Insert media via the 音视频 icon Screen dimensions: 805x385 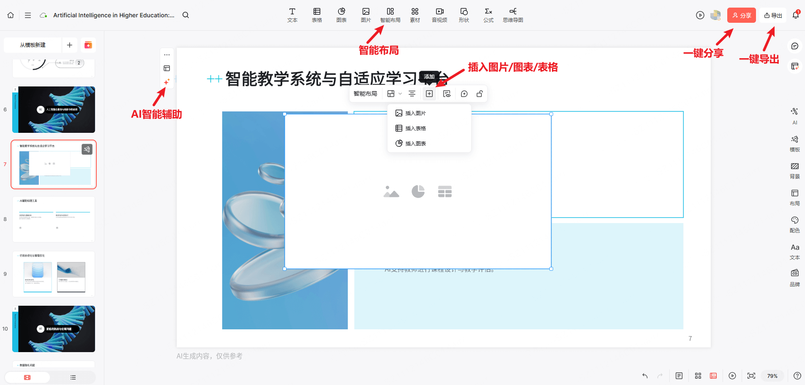tap(439, 15)
